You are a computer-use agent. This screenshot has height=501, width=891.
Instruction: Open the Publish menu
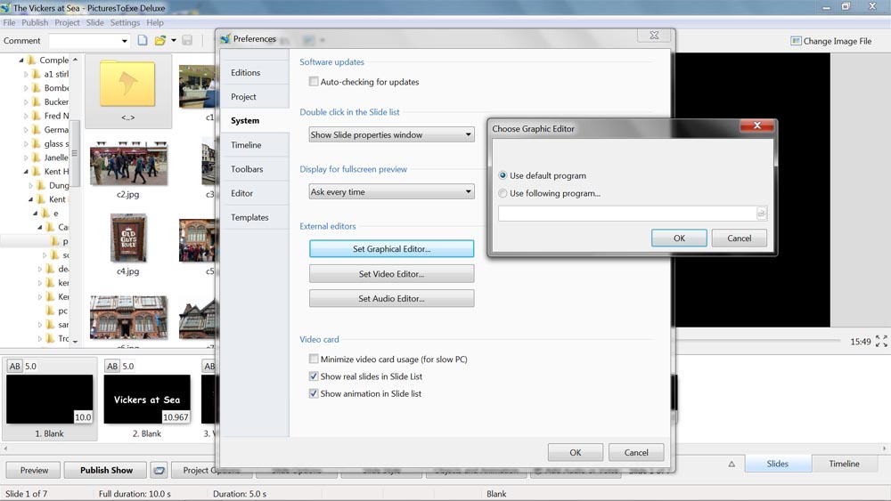click(x=35, y=23)
